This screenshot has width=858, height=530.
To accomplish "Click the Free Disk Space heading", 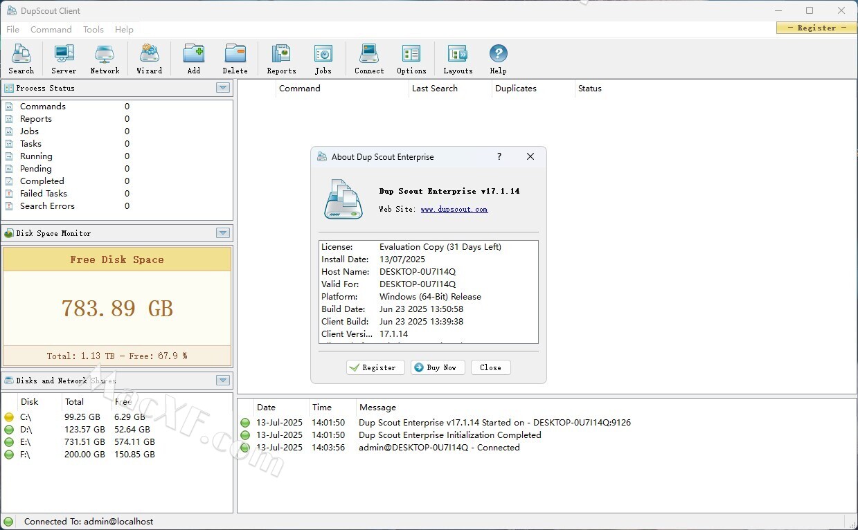I will coord(117,259).
